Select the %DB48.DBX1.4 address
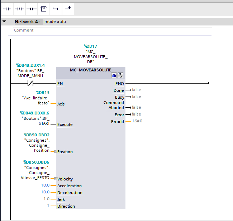The width and height of the screenshot is (233, 221). coord(30,65)
